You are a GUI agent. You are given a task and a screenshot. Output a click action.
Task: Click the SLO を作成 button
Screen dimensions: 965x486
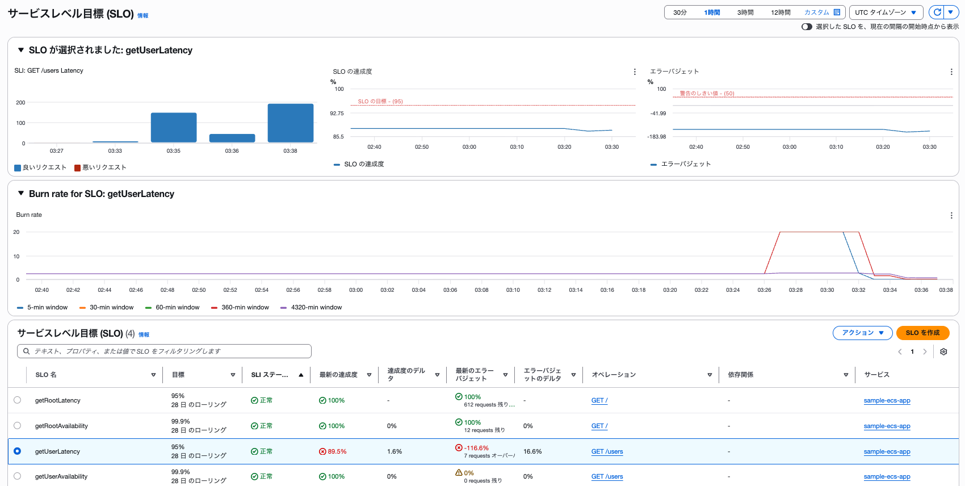922,333
